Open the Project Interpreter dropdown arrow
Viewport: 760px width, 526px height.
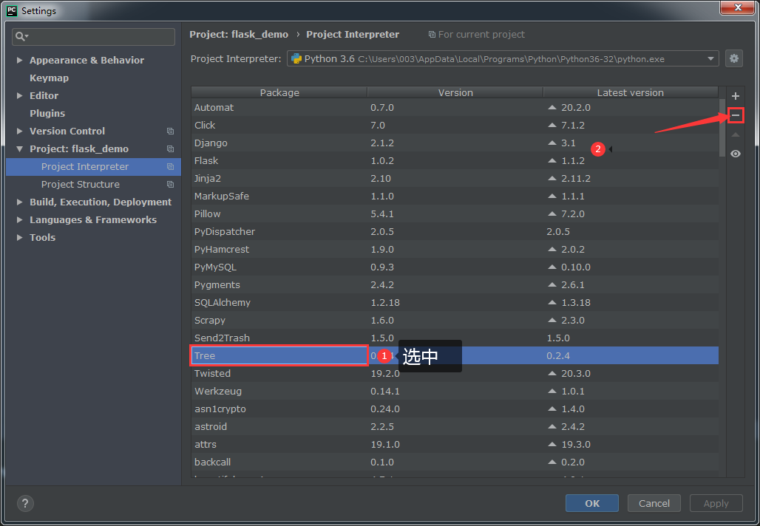[x=710, y=58]
